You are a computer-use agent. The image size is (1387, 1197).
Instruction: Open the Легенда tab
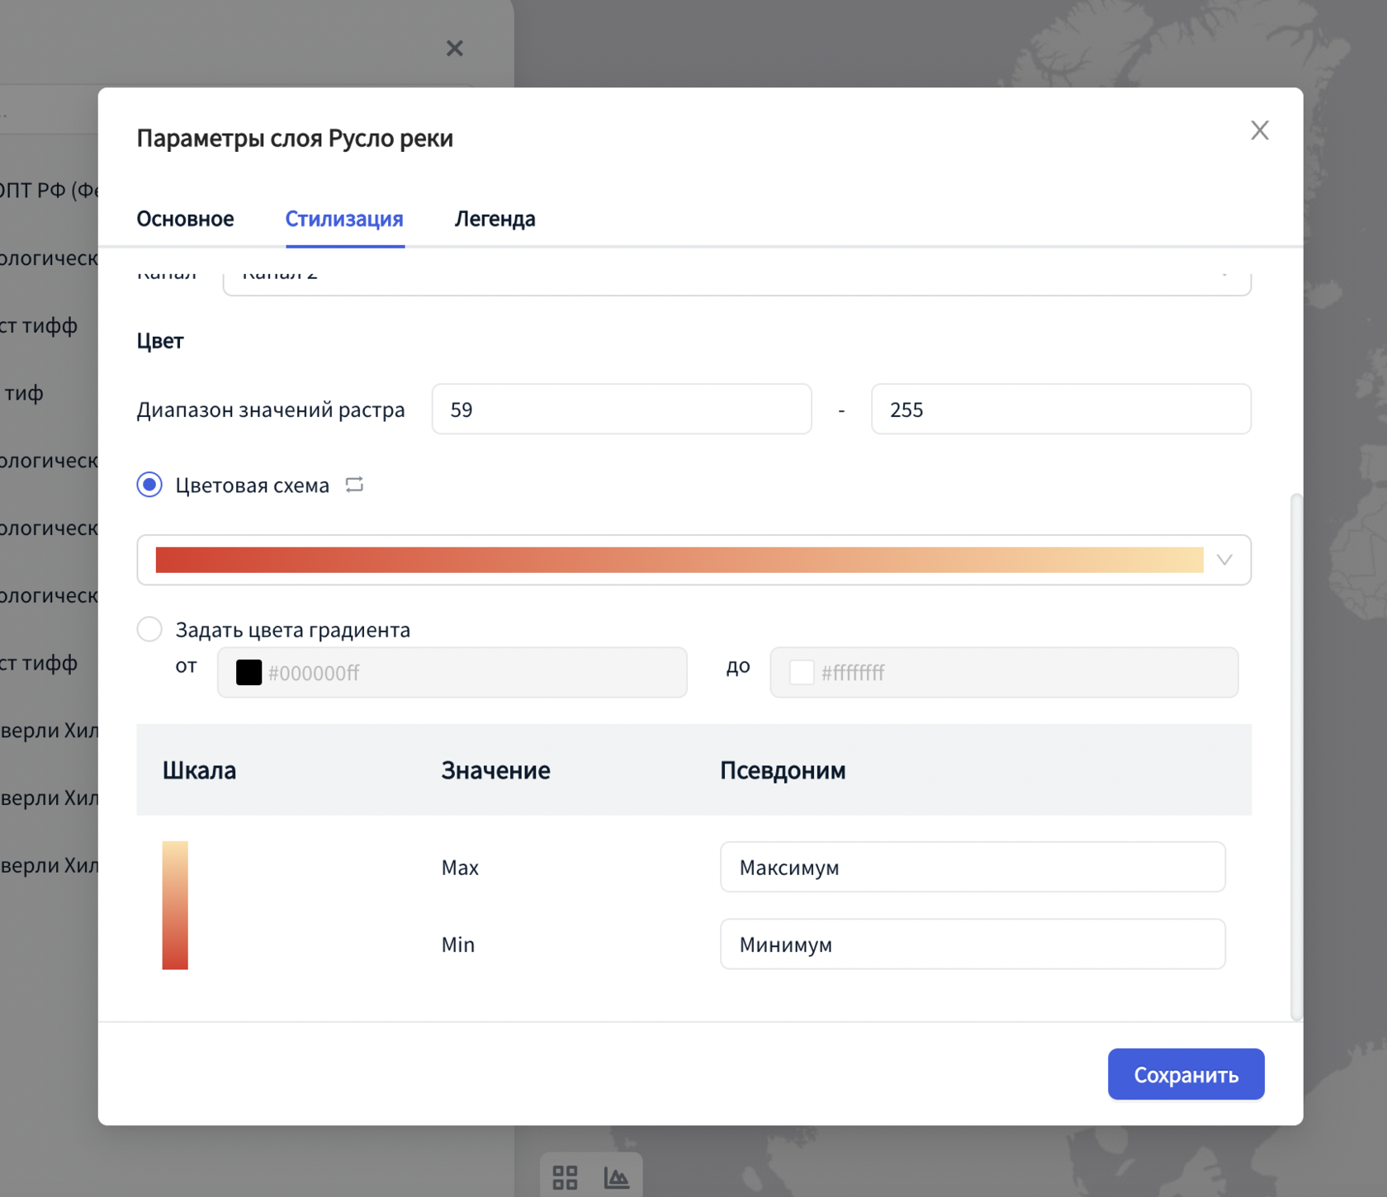[x=495, y=219]
